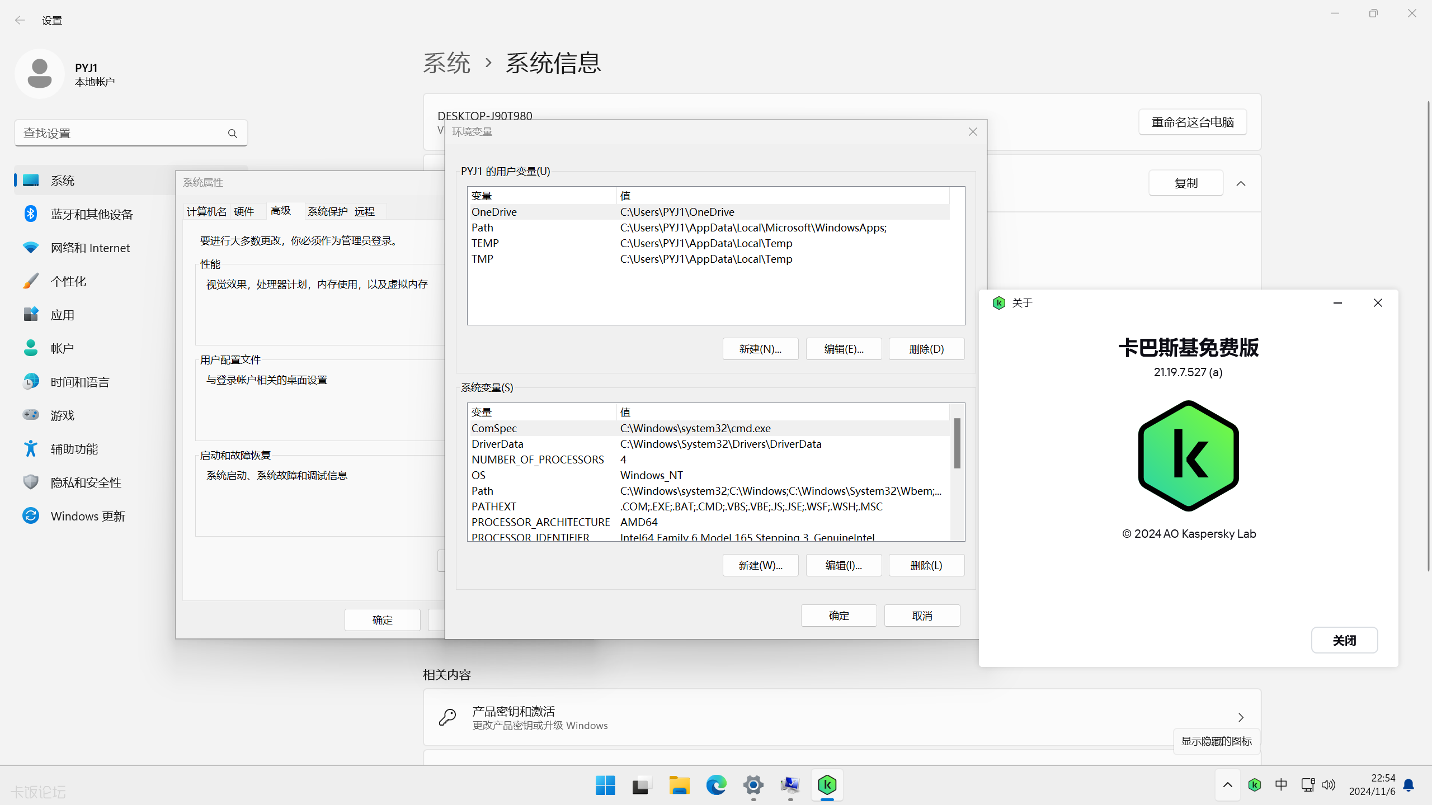Click the 复制 button in Settings

[1186, 183]
